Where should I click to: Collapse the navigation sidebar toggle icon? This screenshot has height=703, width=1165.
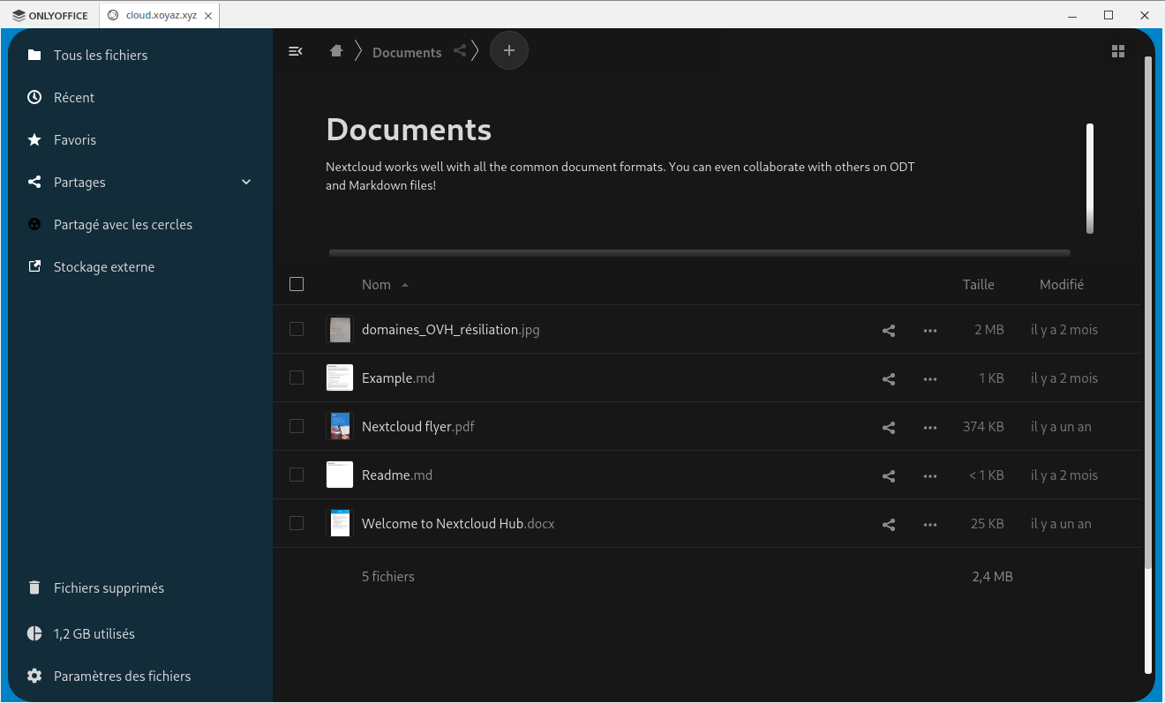pyautogui.click(x=296, y=52)
